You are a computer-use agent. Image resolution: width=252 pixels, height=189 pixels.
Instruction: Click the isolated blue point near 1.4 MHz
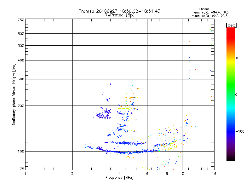click(48, 92)
